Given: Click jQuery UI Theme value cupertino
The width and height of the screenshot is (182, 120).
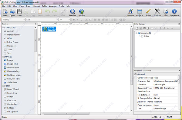Looking at the screenshot, I should (x=165, y=102).
